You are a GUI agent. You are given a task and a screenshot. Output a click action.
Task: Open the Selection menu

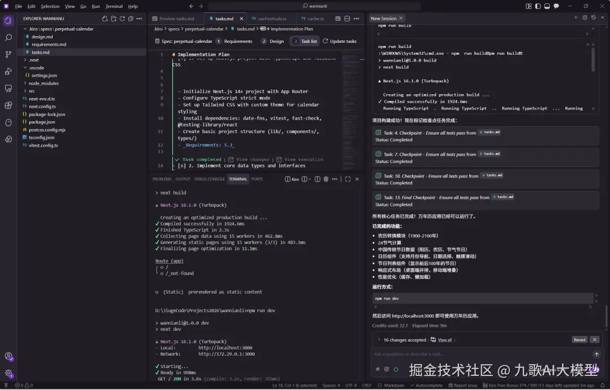point(50,6)
